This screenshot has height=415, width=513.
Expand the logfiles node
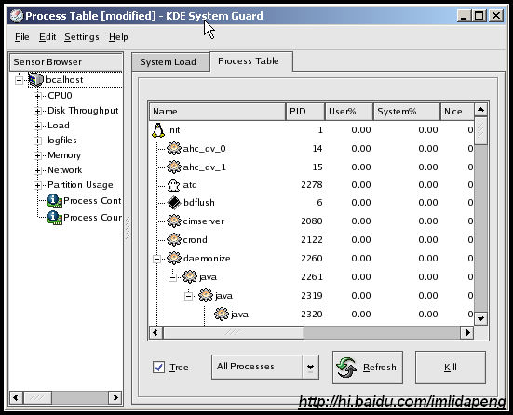37,141
